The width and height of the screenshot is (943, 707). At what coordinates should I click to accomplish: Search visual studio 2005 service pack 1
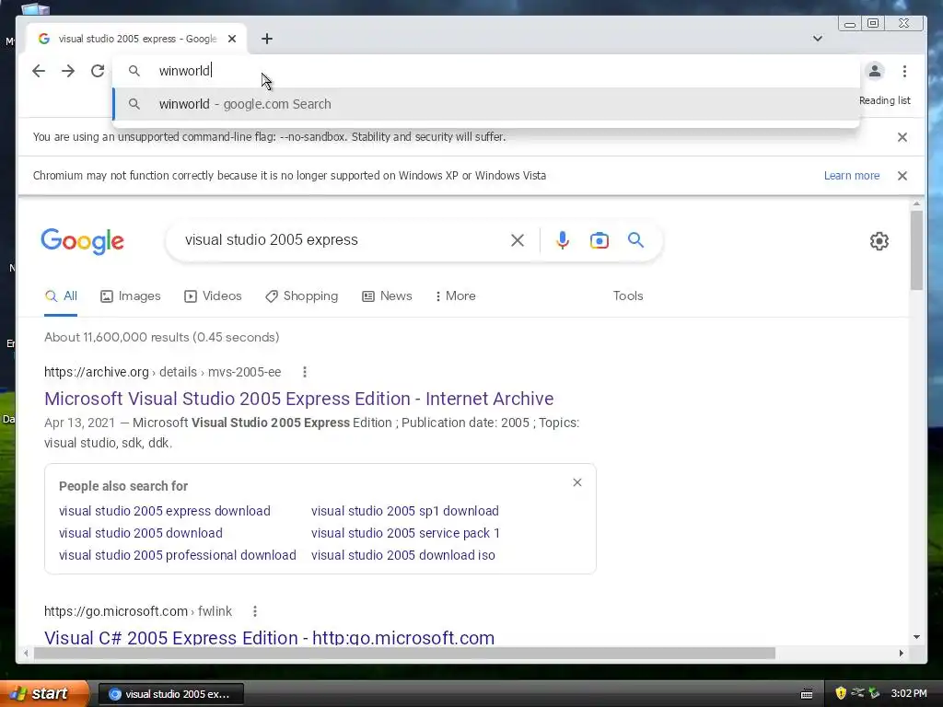(x=405, y=533)
